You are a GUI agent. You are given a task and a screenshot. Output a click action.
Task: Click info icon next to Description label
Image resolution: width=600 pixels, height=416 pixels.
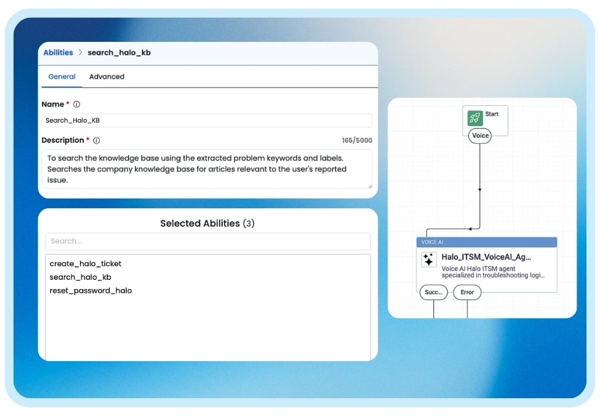(x=97, y=141)
